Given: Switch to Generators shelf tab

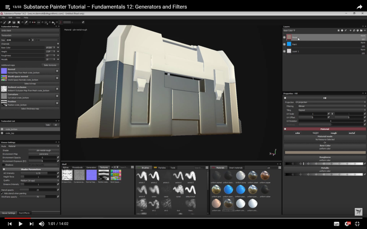Looking at the screenshot, I should 91,168.
